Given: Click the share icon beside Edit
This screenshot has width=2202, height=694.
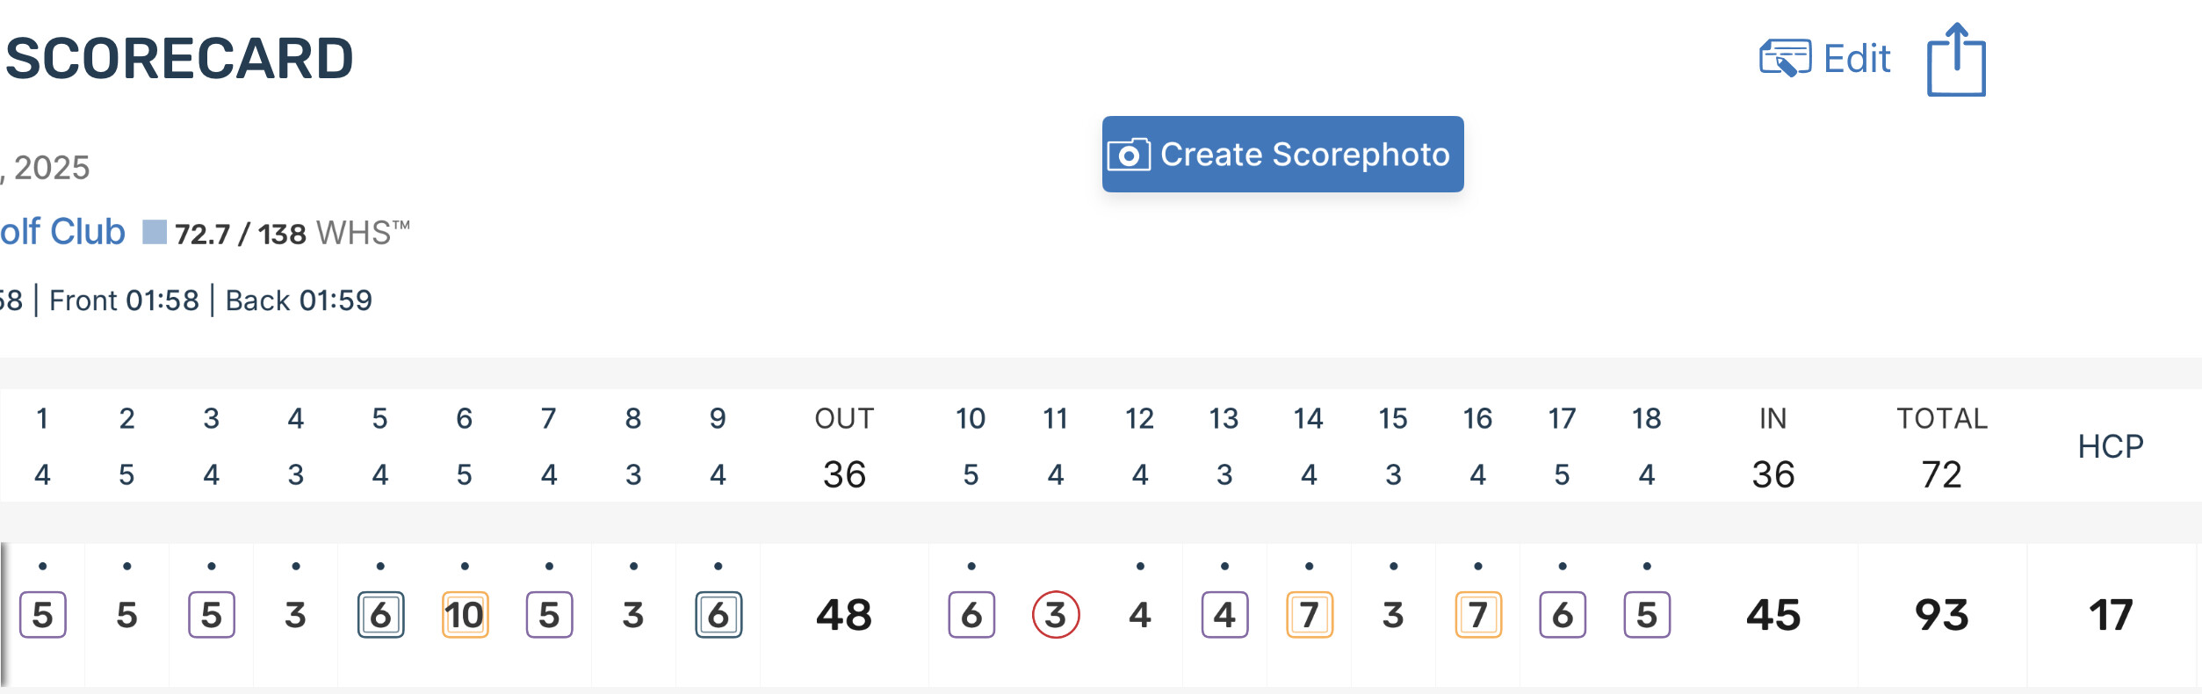Looking at the screenshot, I should 1955,60.
